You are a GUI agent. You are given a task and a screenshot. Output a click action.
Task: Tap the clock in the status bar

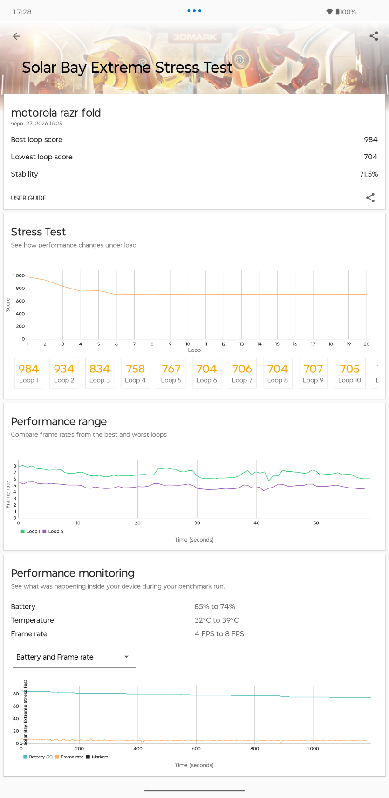click(x=22, y=12)
